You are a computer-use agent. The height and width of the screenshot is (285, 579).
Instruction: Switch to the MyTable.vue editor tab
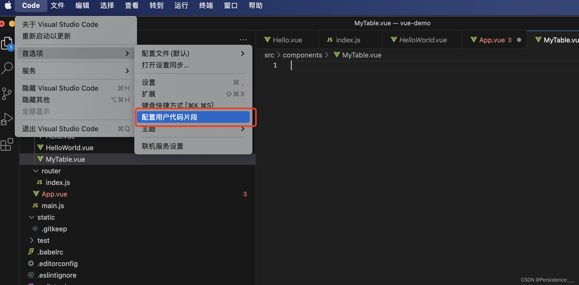[x=553, y=40]
